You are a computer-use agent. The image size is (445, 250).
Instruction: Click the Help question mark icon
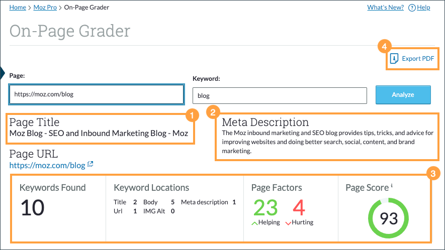click(412, 8)
